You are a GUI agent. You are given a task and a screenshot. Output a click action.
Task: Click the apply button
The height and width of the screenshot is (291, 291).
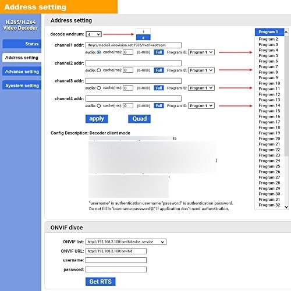pos(97,119)
